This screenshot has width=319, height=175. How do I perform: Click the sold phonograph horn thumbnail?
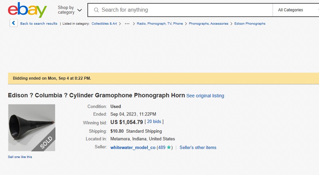[x=32, y=128]
